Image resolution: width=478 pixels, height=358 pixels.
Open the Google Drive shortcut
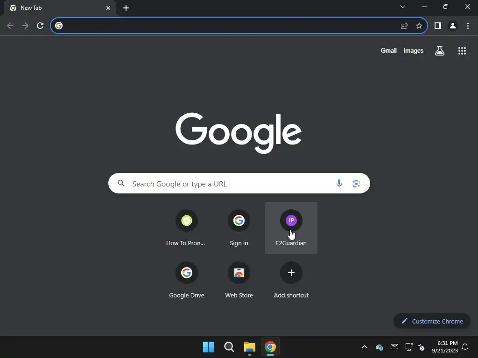pos(187,280)
